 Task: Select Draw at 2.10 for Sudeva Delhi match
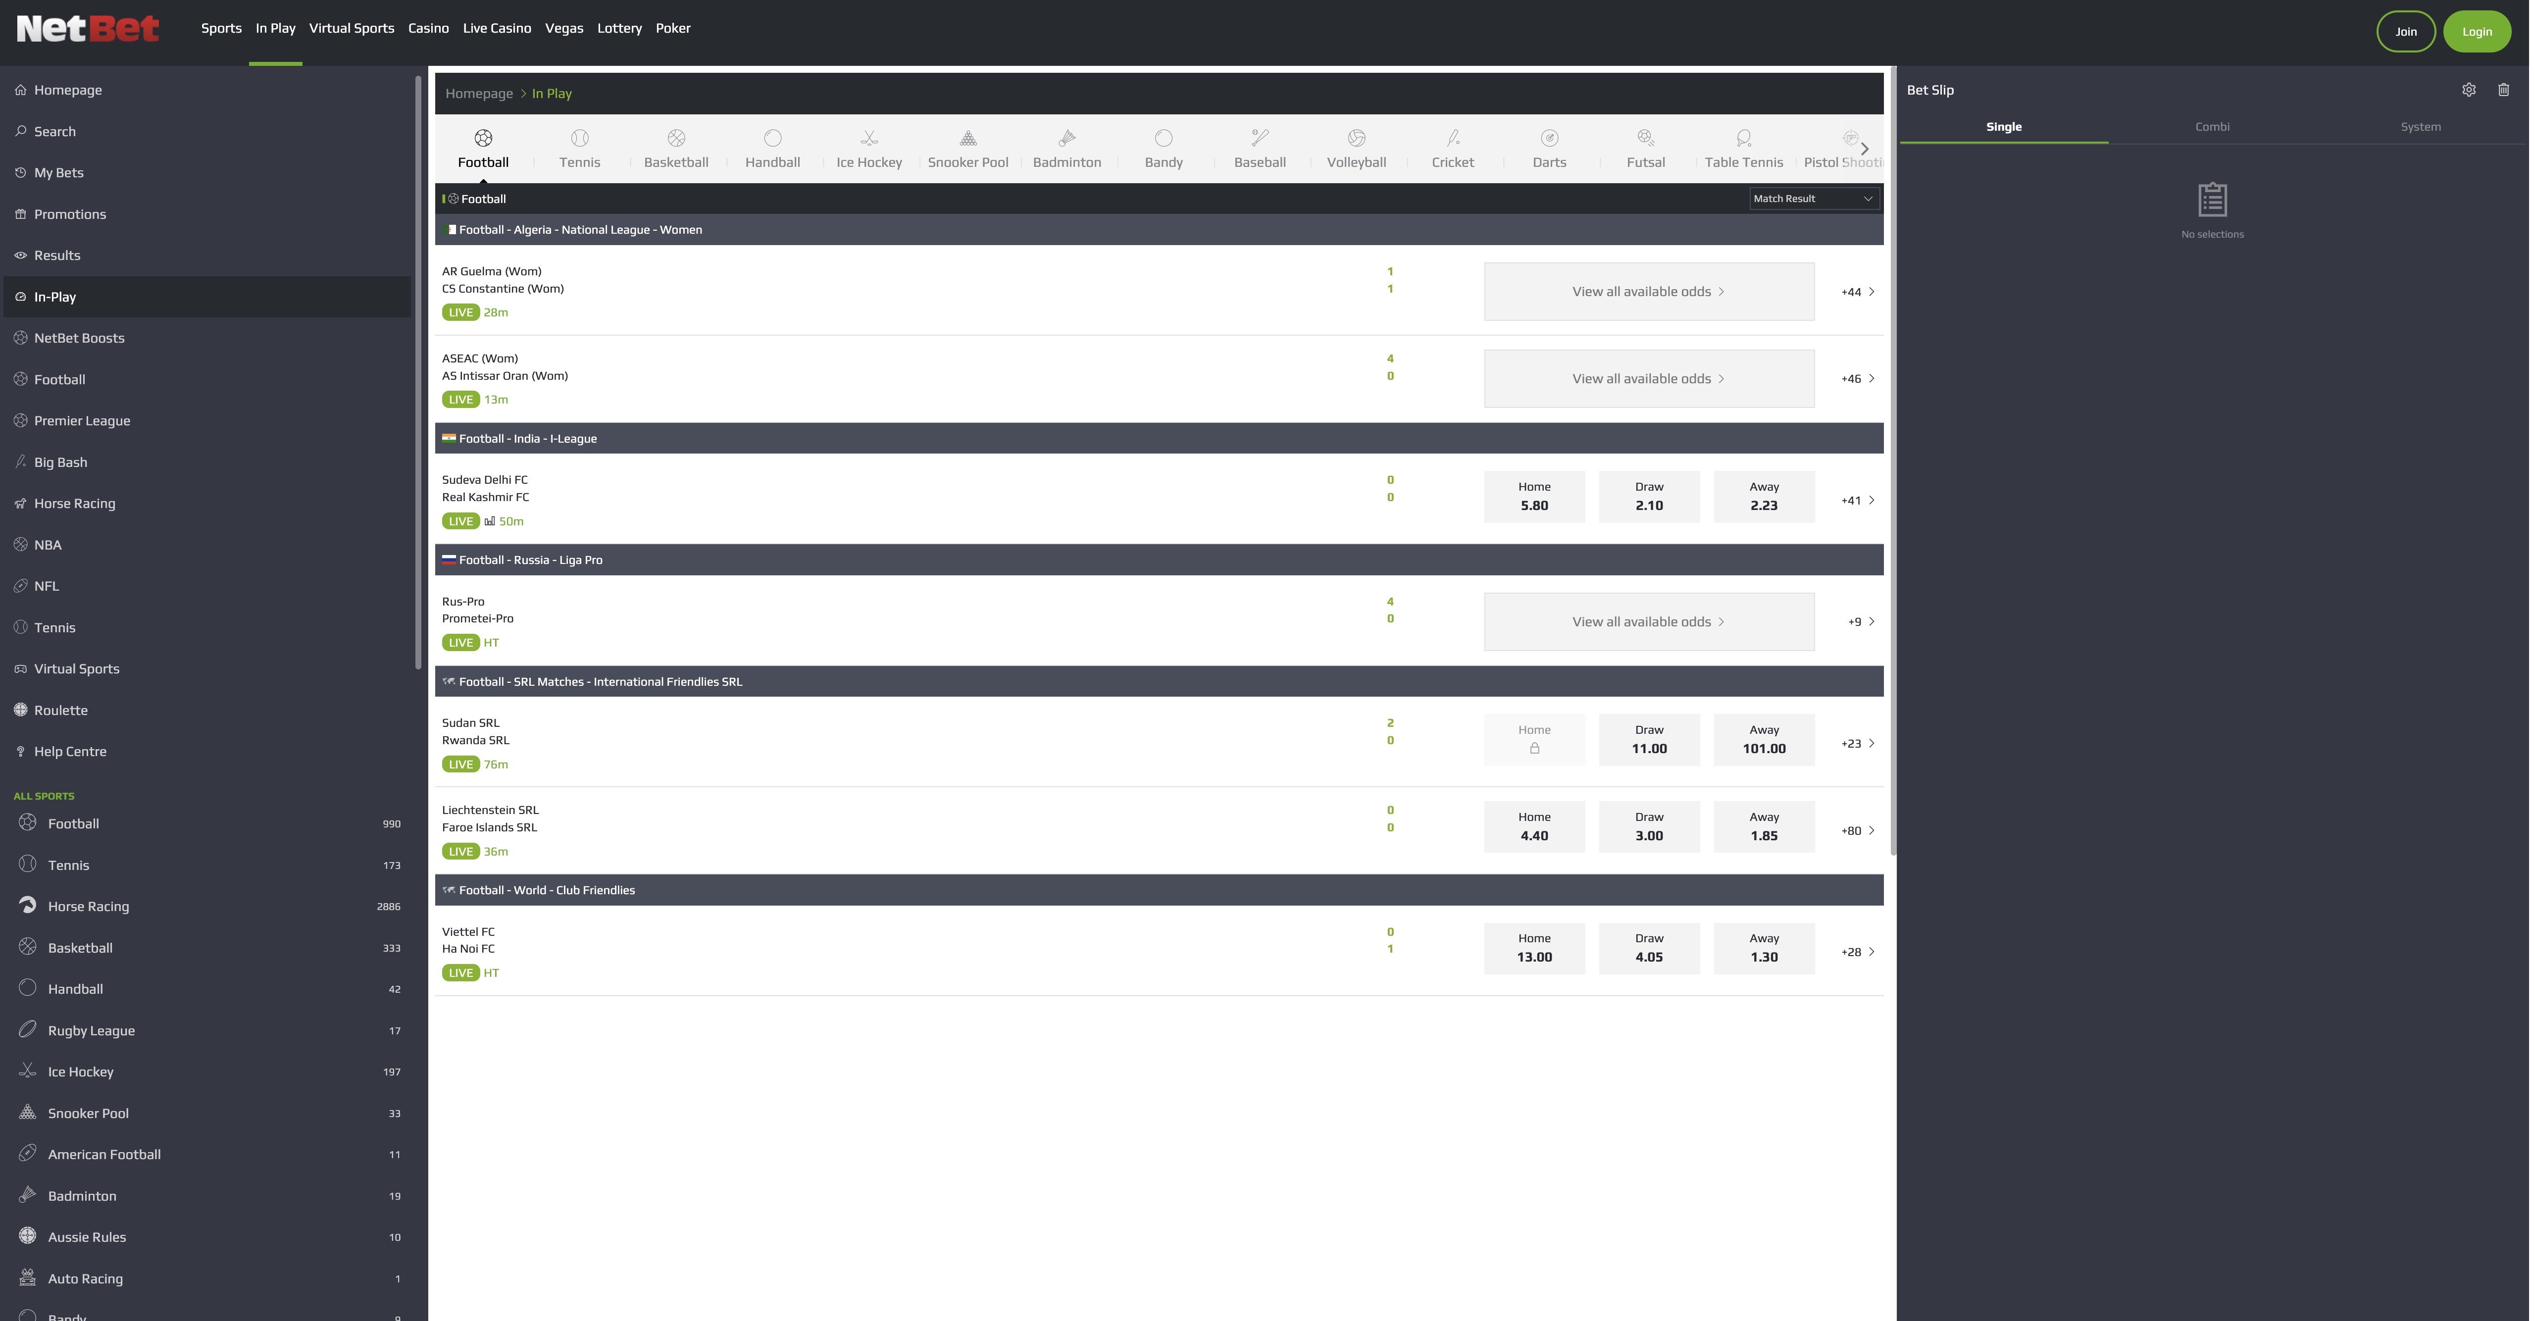pyautogui.click(x=1648, y=496)
